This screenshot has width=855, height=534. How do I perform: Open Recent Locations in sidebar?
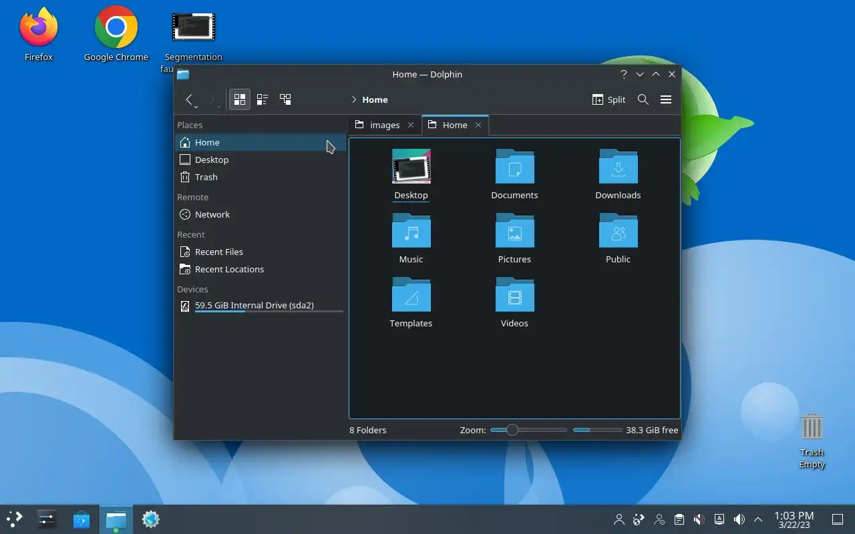(x=261, y=269)
